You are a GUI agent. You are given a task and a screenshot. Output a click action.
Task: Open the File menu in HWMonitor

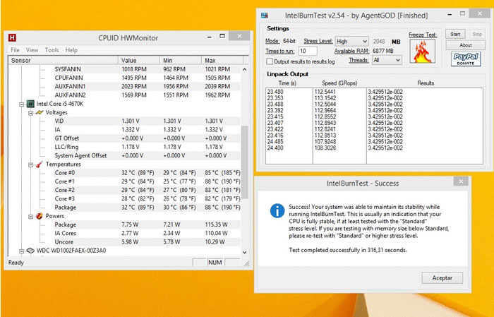tap(15, 50)
